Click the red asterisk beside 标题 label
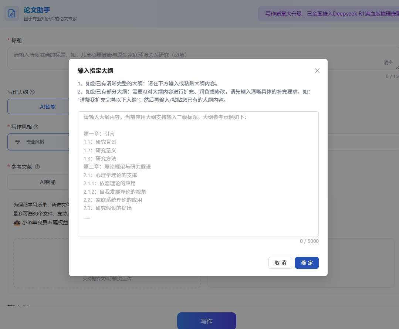The width and height of the screenshot is (399, 329). coord(9,40)
